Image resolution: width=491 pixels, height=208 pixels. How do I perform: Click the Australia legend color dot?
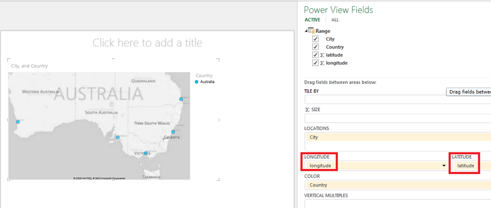pyautogui.click(x=197, y=81)
